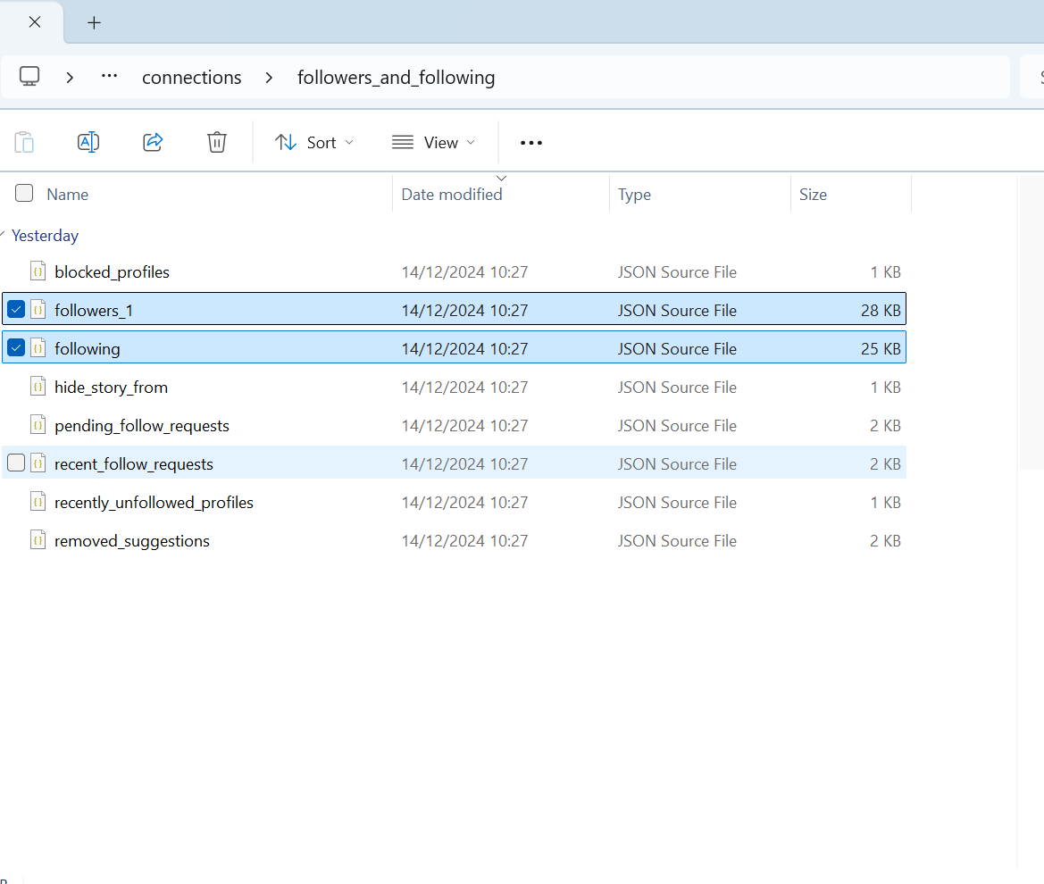Viewport: 1044px width, 884px height.
Task: Select the followers_1 file name
Action: (x=94, y=310)
